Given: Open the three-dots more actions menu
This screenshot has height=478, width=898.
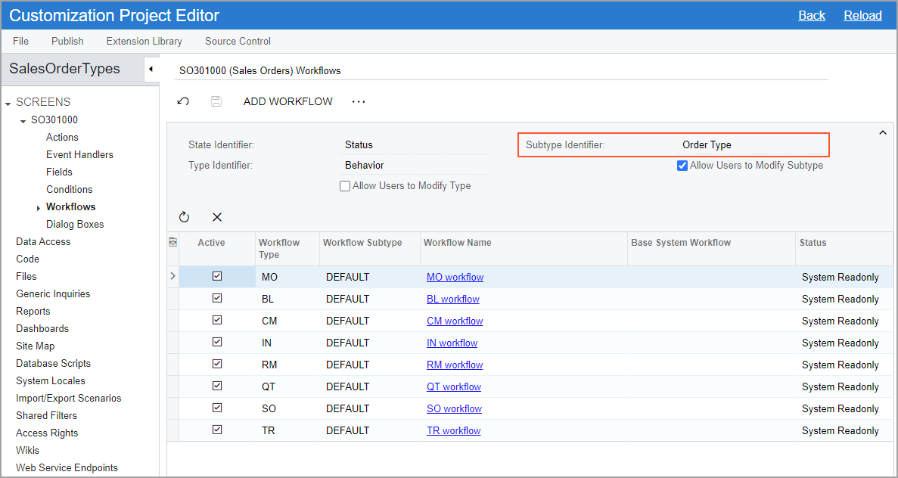Looking at the screenshot, I should click(x=359, y=101).
